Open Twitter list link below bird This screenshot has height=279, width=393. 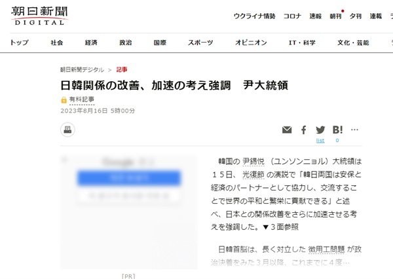coord(320,140)
